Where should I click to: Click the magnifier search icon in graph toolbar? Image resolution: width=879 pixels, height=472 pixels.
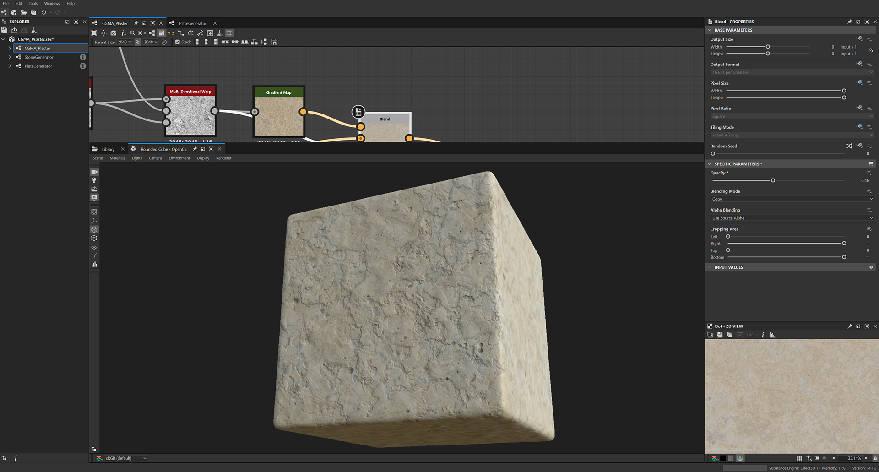pyautogui.click(x=132, y=33)
